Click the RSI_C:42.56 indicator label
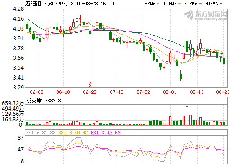Image resolution: width=234 pixels, height=164 pixels. click(106, 133)
